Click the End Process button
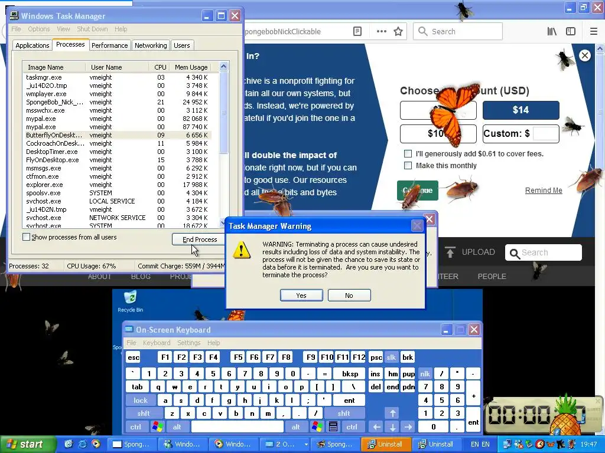The width and height of the screenshot is (605, 453). tap(200, 239)
